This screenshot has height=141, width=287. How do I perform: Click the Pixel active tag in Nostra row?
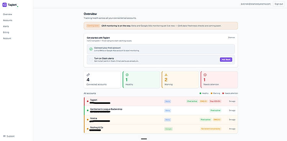click(x=205, y=120)
